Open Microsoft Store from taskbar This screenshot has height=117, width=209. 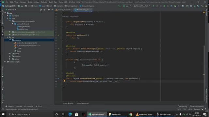point(77,114)
